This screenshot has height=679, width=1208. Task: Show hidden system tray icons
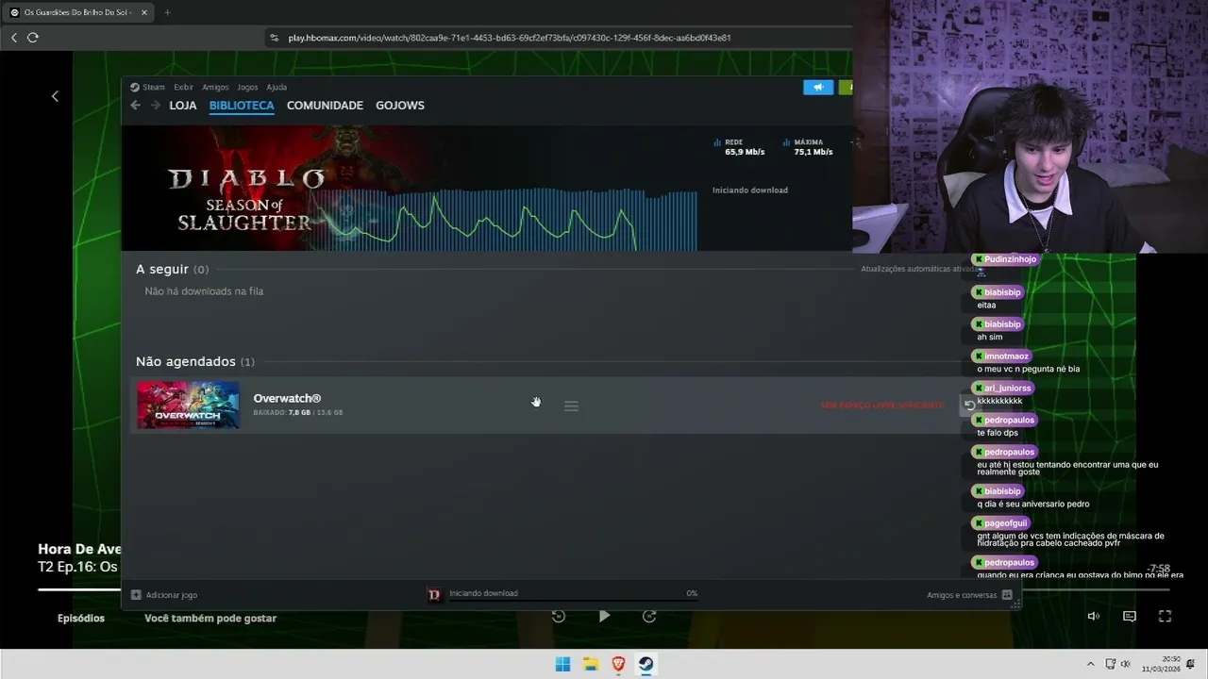tap(1091, 664)
